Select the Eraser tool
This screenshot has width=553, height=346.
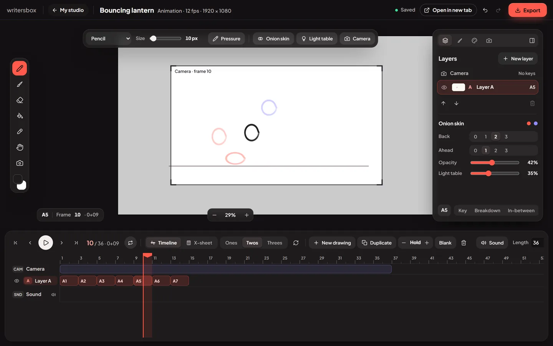20,100
